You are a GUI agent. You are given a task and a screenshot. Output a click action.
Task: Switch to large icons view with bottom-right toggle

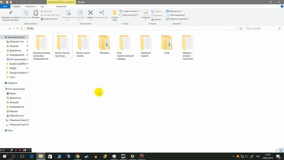click(x=281, y=150)
